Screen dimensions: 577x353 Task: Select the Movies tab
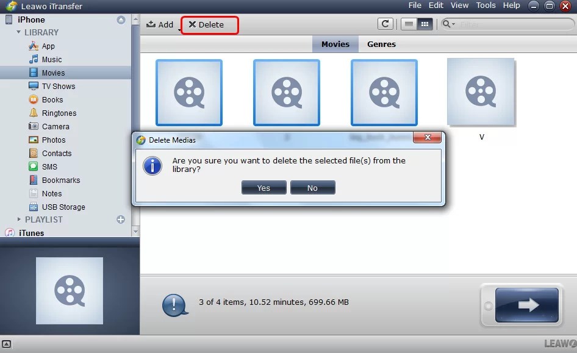(x=335, y=44)
